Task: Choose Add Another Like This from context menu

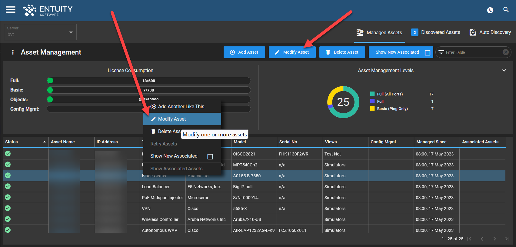Action: pos(182,107)
